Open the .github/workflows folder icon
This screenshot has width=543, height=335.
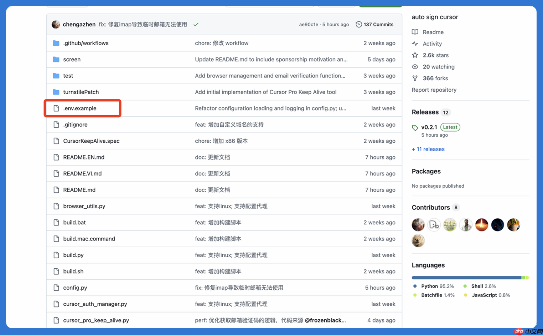(x=56, y=43)
